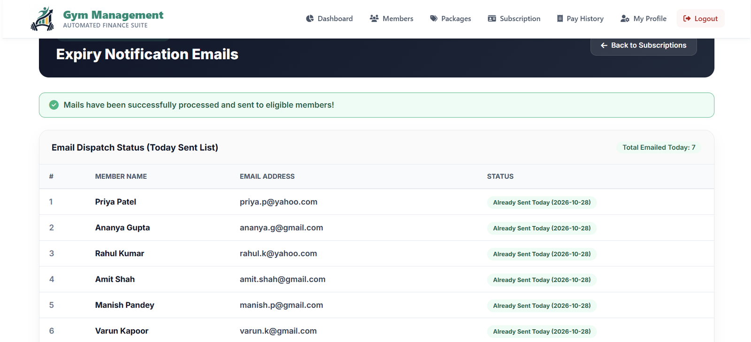751x342 pixels.
Task: Click the Gym Management logo icon
Action: click(43, 19)
